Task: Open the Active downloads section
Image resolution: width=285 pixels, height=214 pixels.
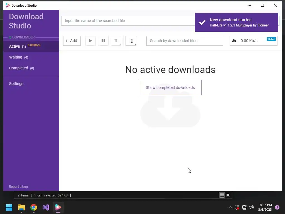Action: [31, 46]
